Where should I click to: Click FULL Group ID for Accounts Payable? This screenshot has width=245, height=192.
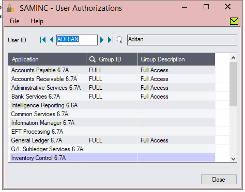pos(96,70)
